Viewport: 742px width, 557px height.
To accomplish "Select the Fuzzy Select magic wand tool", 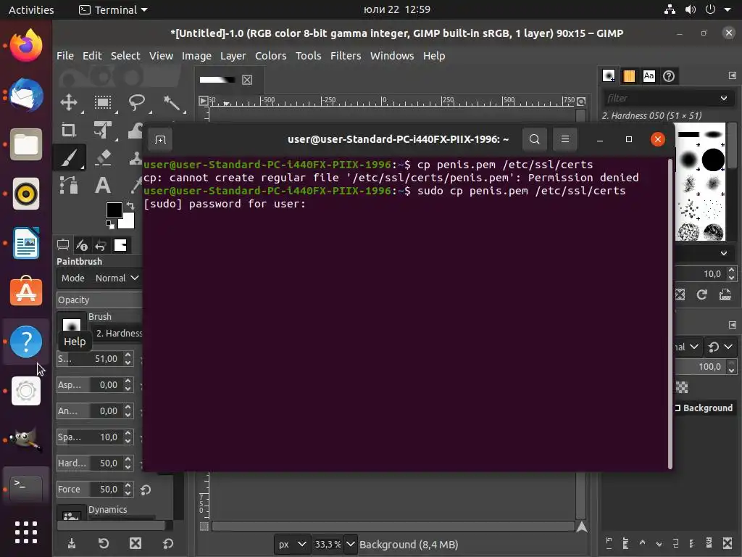I will (x=171, y=102).
